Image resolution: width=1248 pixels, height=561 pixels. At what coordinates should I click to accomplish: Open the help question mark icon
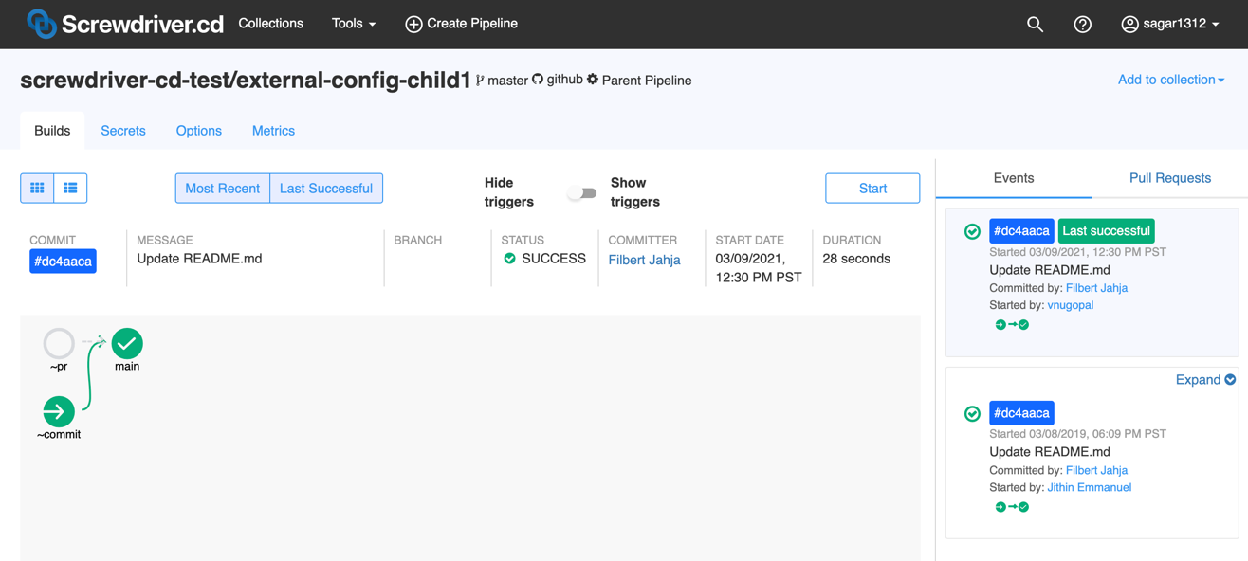(x=1082, y=25)
